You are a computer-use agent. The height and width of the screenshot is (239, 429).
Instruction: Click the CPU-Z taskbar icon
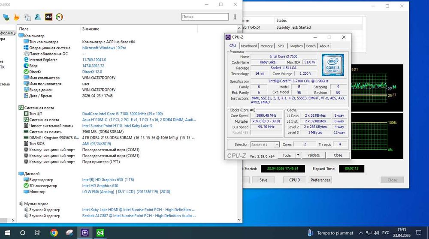tap(85, 233)
